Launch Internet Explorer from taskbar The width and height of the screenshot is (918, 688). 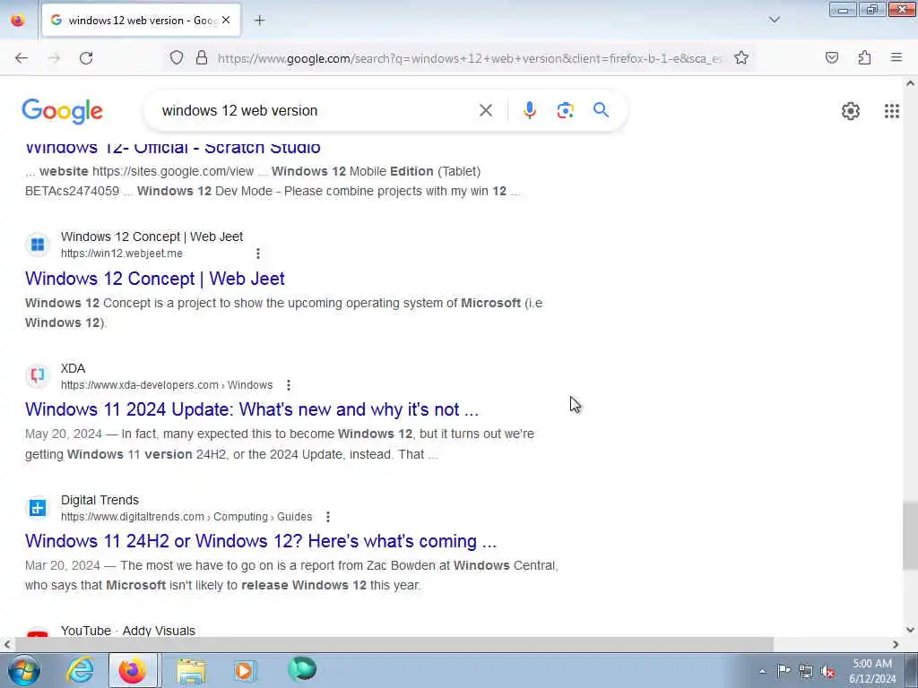[x=80, y=670]
